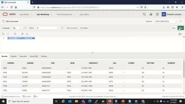Click the find magnifier in editor toolbar
The image size is (185, 104).
pyautogui.click(x=15, y=34)
